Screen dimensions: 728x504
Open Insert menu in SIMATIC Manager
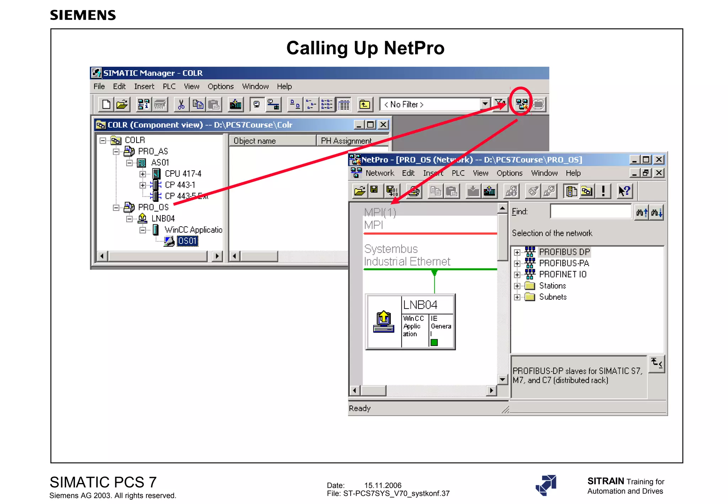point(144,86)
